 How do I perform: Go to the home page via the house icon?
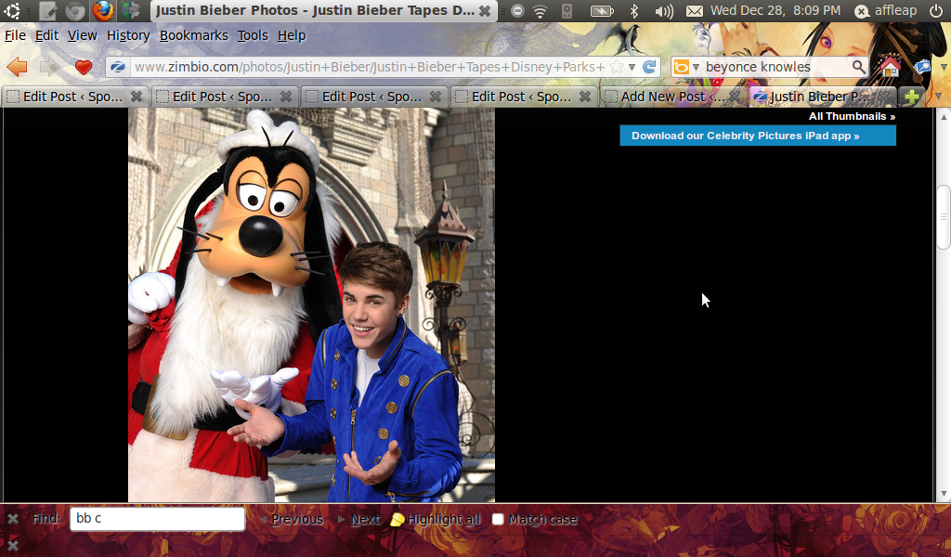coord(890,67)
